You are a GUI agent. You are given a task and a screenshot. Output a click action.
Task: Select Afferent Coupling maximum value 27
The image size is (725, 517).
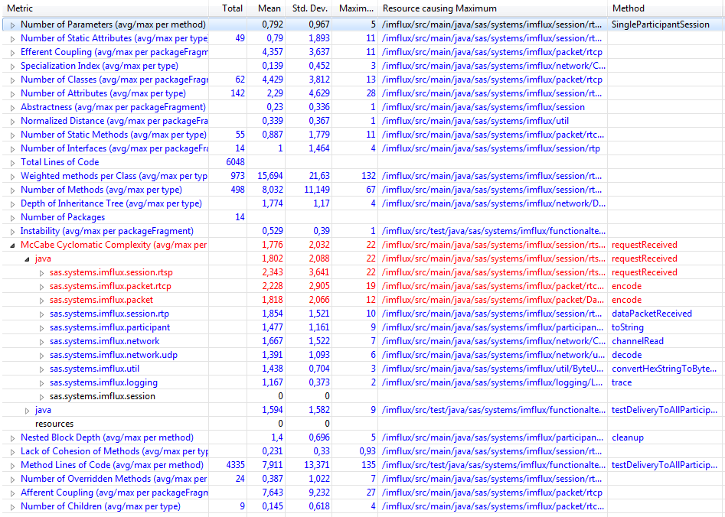click(x=371, y=493)
